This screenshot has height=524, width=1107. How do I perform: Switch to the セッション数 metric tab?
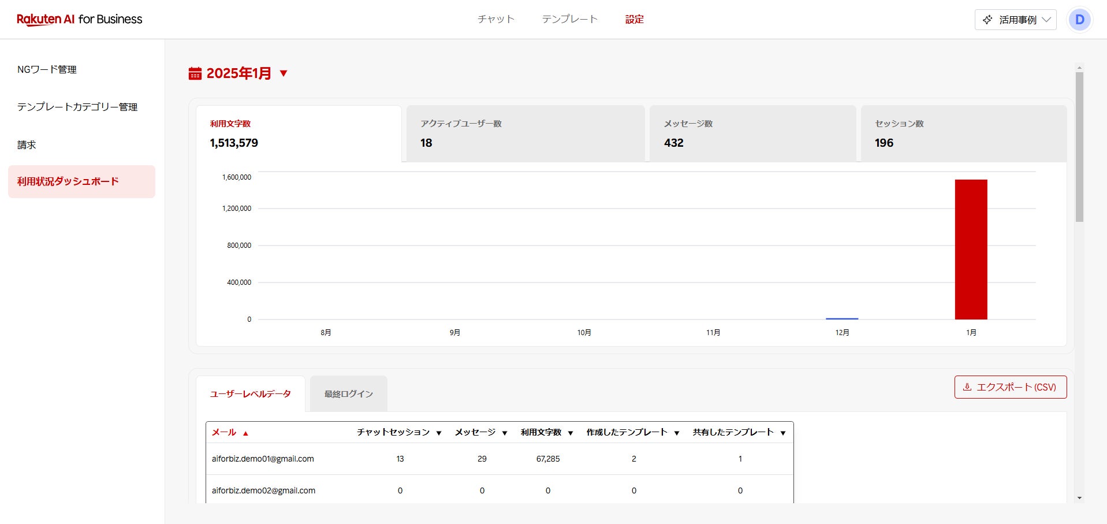[964, 133]
